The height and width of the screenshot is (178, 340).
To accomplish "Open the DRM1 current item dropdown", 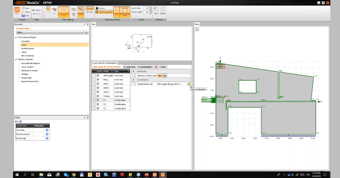I will click(x=83, y=32).
